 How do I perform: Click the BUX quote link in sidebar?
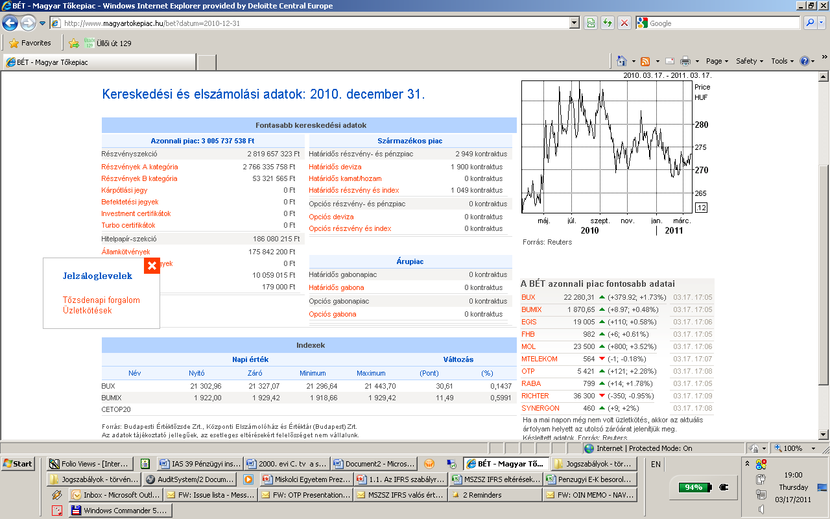(528, 297)
